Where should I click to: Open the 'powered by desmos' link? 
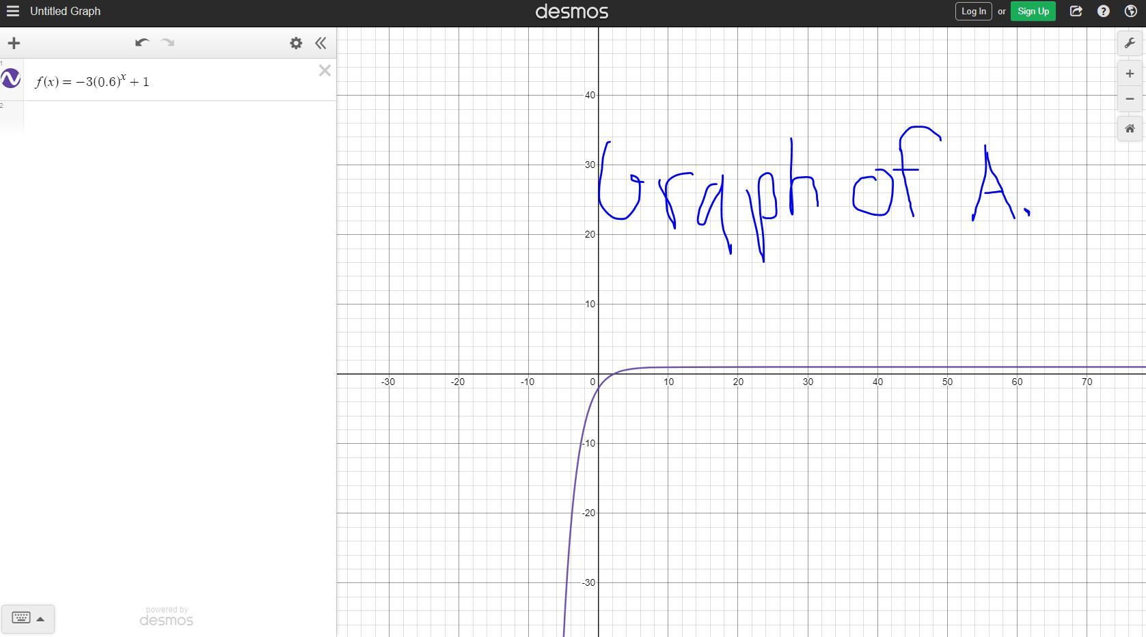(x=167, y=616)
